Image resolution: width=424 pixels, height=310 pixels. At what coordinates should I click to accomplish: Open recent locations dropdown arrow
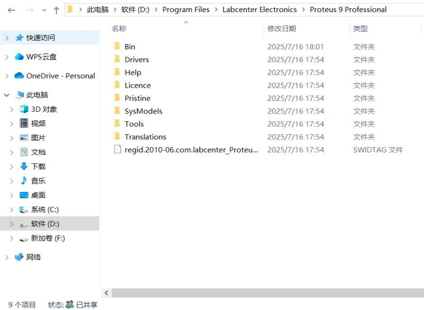(x=44, y=10)
